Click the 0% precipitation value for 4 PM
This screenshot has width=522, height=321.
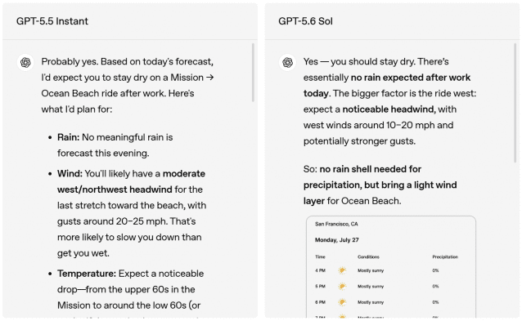click(x=435, y=270)
